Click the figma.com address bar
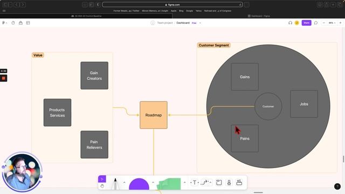This screenshot has height=194, width=345. (x=172, y=5)
